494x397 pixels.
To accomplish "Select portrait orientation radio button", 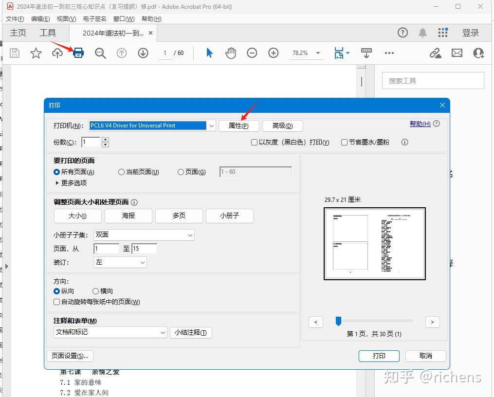I will tap(57, 291).
